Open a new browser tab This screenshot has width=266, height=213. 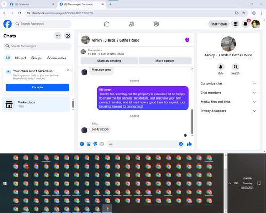(110, 4)
